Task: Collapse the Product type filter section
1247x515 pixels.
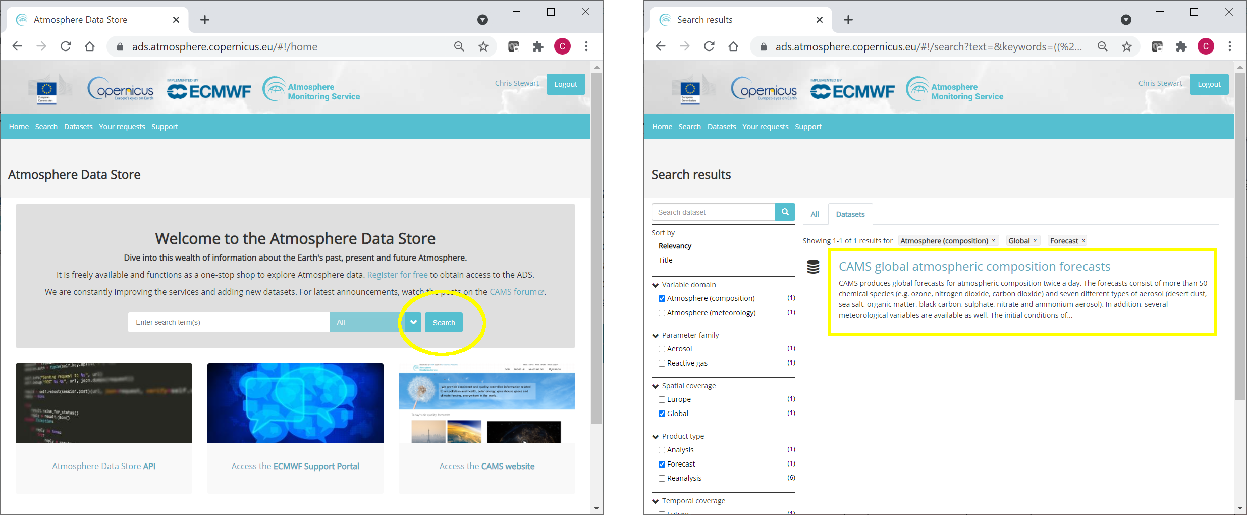Action: (x=656, y=437)
